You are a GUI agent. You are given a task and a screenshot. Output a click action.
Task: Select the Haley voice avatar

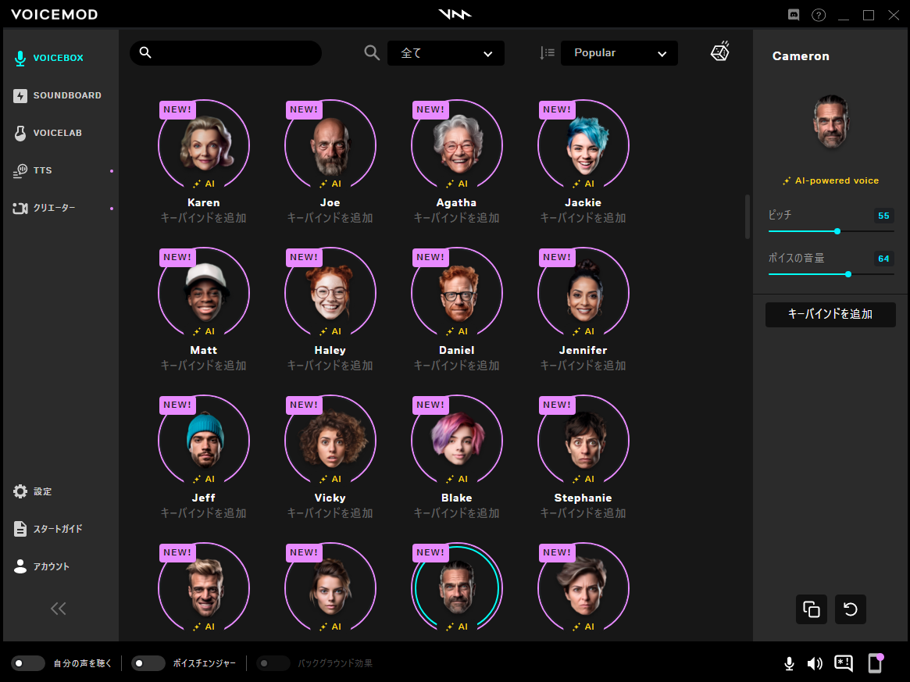pyautogui.click(x=330, y=292)
